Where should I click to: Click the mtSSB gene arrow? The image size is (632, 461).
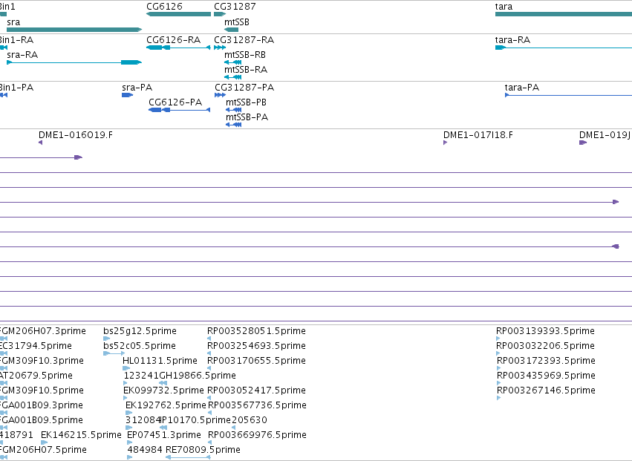(232, 30)
